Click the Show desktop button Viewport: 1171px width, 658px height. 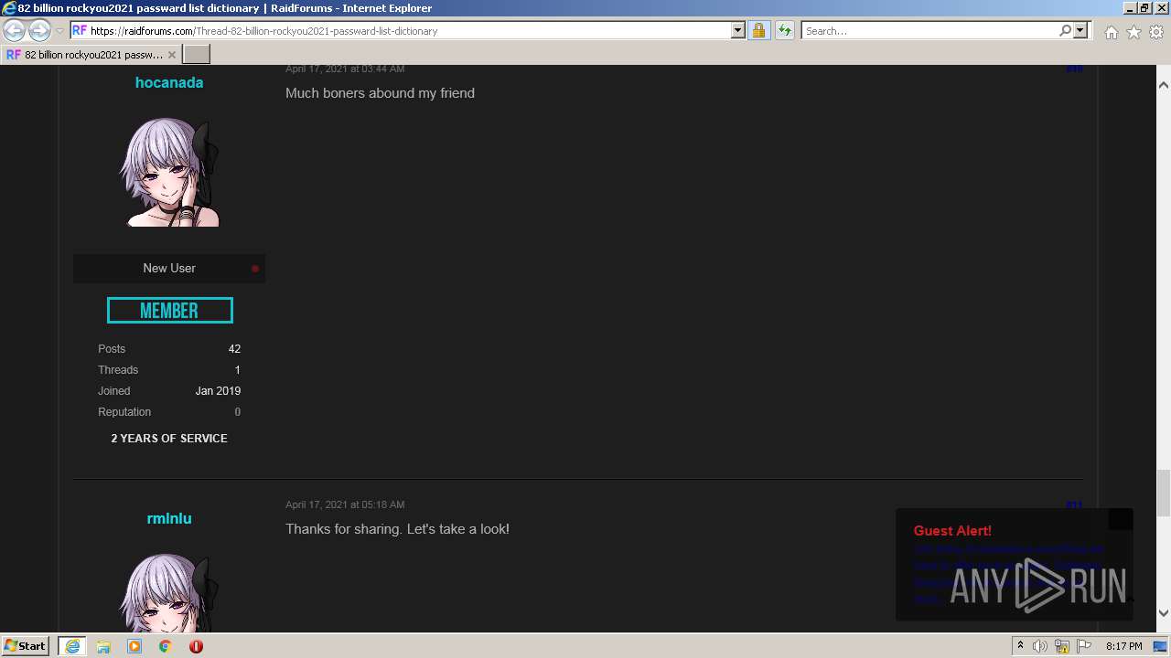click(x=1160, y=646)
